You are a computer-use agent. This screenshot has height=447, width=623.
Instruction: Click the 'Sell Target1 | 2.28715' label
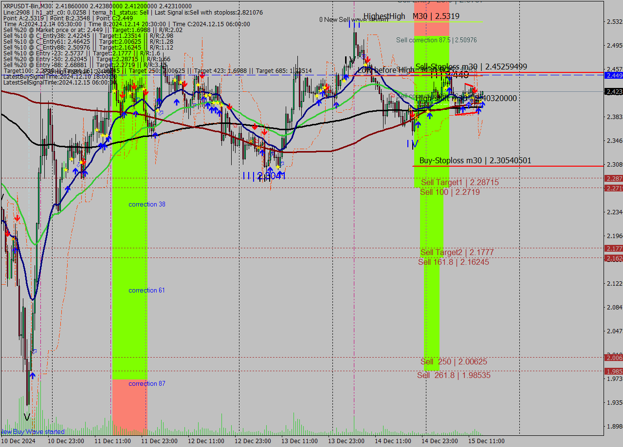pyautogui.click(x=460, y=183)
